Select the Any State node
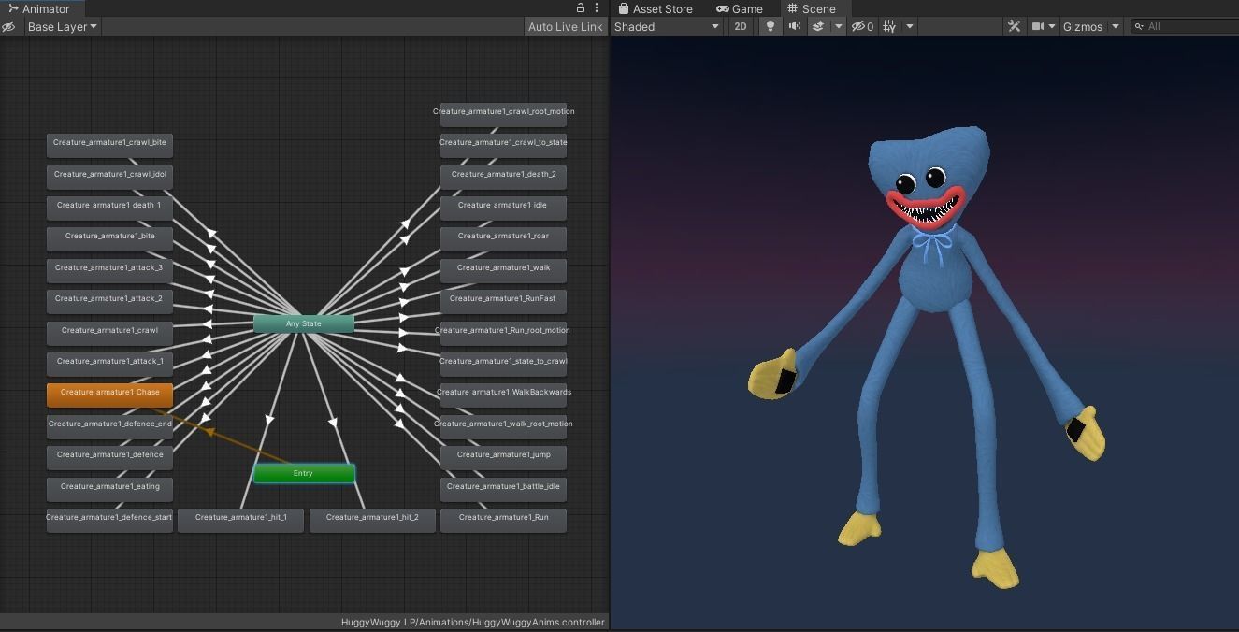 coord(304,324)
